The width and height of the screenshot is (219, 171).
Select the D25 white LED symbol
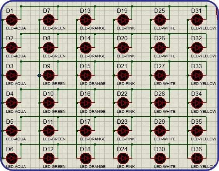pyautogui.click(x=160, y=20)
